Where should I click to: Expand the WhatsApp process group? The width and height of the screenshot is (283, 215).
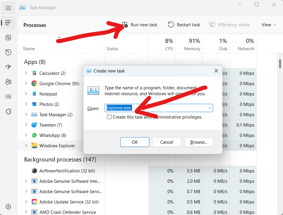tap(26, 135)
